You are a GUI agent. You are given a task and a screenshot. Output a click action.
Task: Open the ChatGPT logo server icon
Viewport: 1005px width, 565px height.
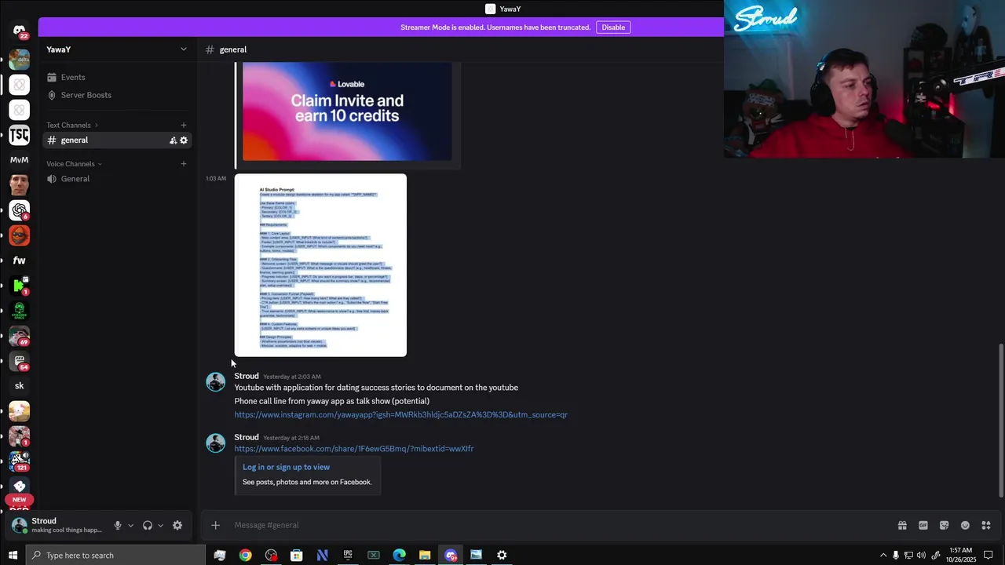[19, 210]
